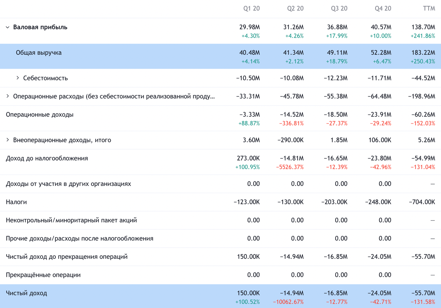
Task: Click the +100.52% net income change
Action: point(248,302)
